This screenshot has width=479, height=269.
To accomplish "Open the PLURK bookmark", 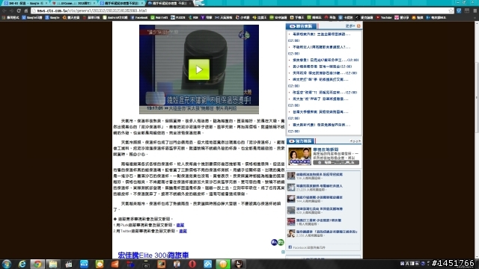I will click(178, 18).
